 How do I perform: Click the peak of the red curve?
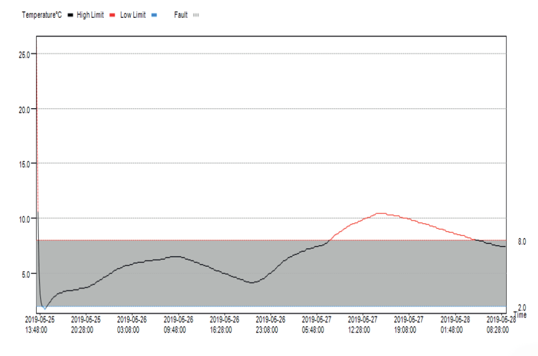pos(380,213)
